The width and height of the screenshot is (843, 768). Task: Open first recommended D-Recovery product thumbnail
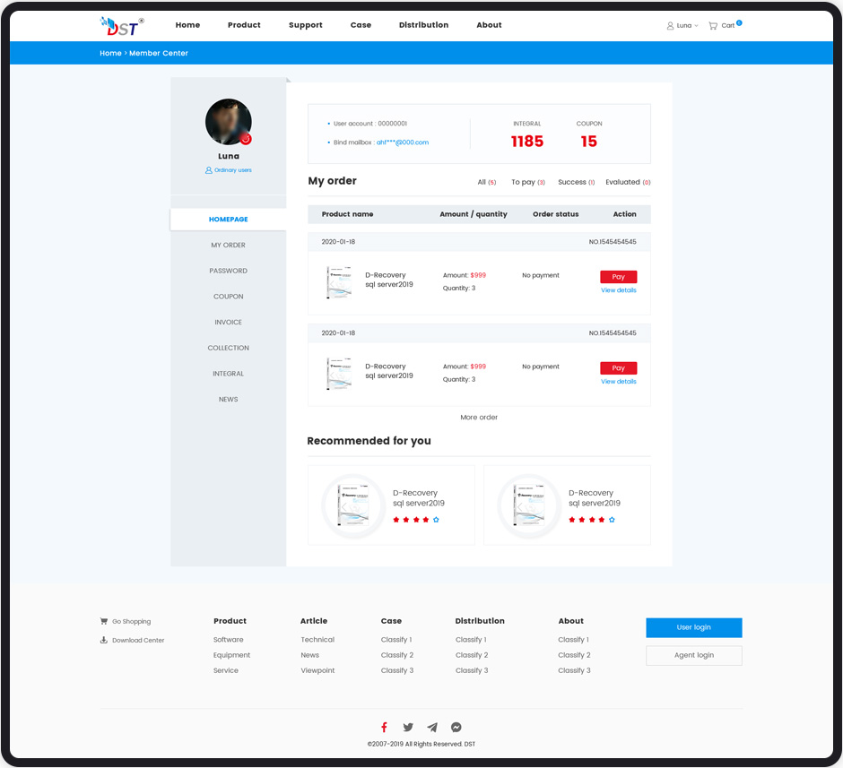[x=353, y=505]
